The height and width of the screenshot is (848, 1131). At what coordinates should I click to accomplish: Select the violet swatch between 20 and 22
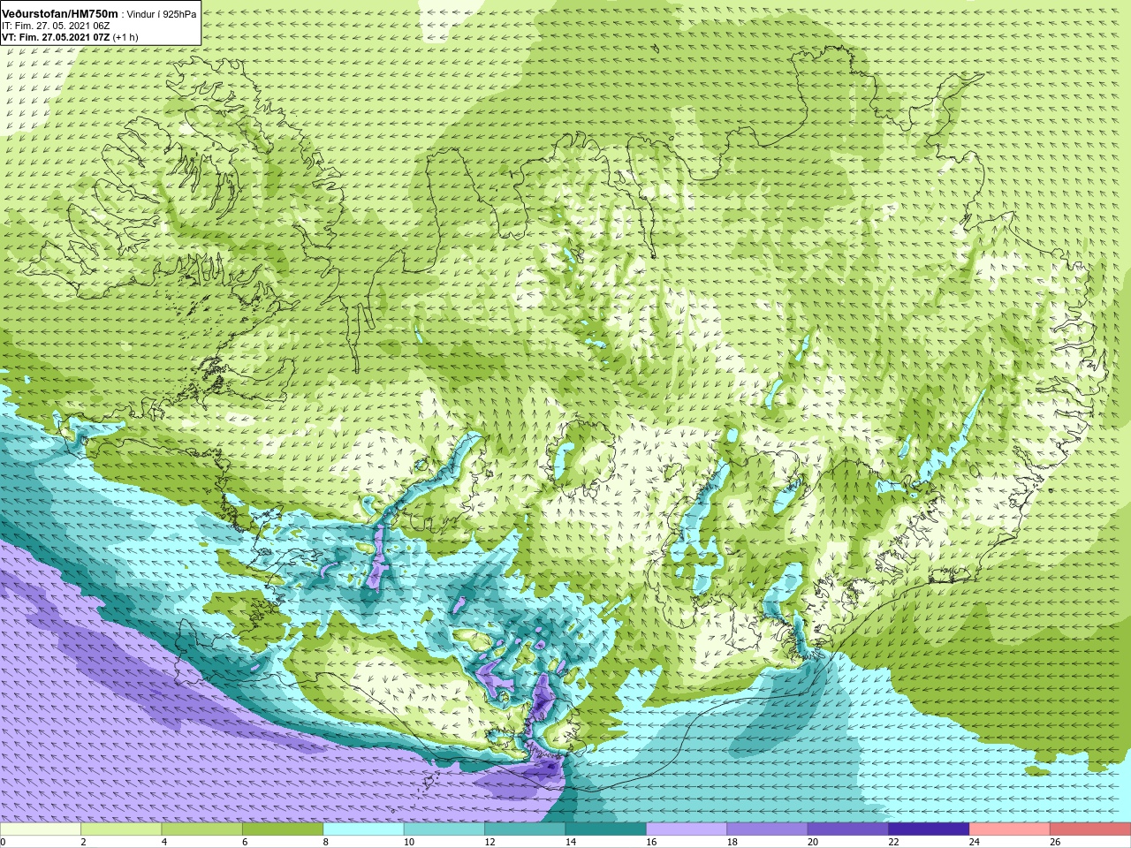click(x=847, y=829)
